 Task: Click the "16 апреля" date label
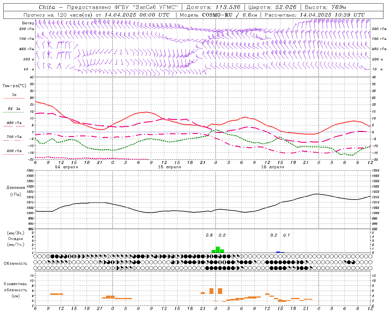[x=273, y=167]
